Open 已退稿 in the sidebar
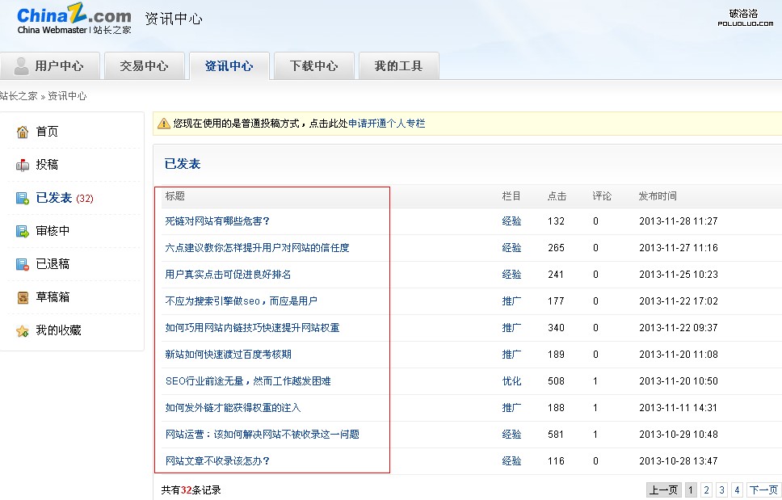The height and width of the screenshot is (500, 782). click(x=53, y=263)
